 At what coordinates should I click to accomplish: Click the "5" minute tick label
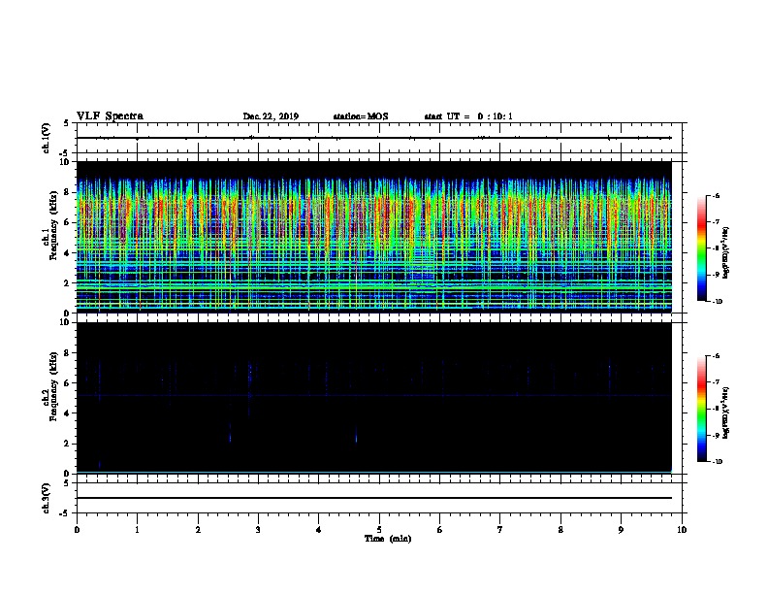click(379, 530)
